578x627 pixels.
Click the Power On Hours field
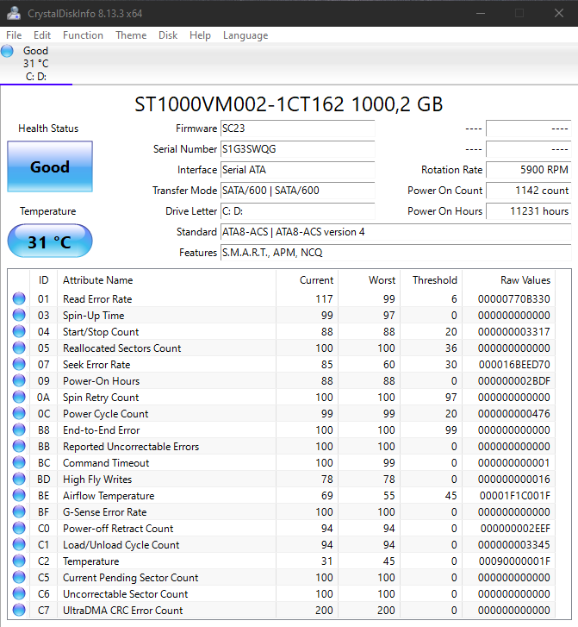528,211
